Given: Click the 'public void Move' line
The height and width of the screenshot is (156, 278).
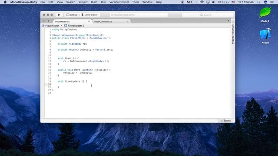Looking at the screenshot, I should click(84, 70).
